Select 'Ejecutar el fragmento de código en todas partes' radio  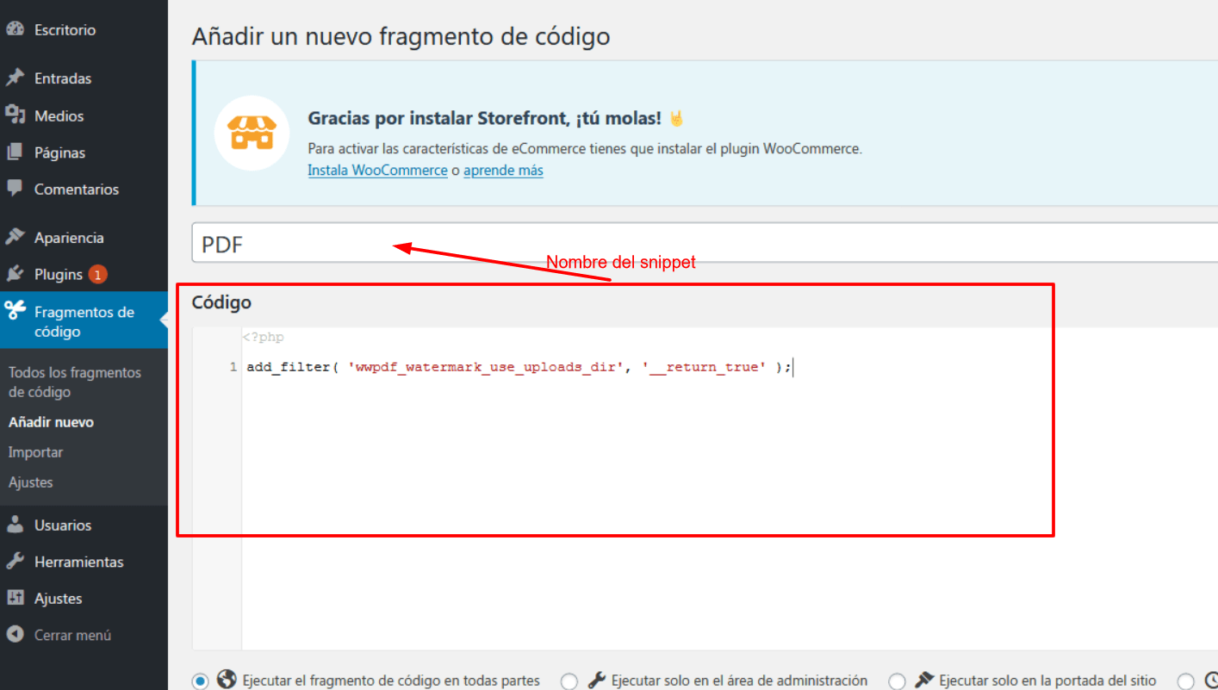[x=201, y=681]
